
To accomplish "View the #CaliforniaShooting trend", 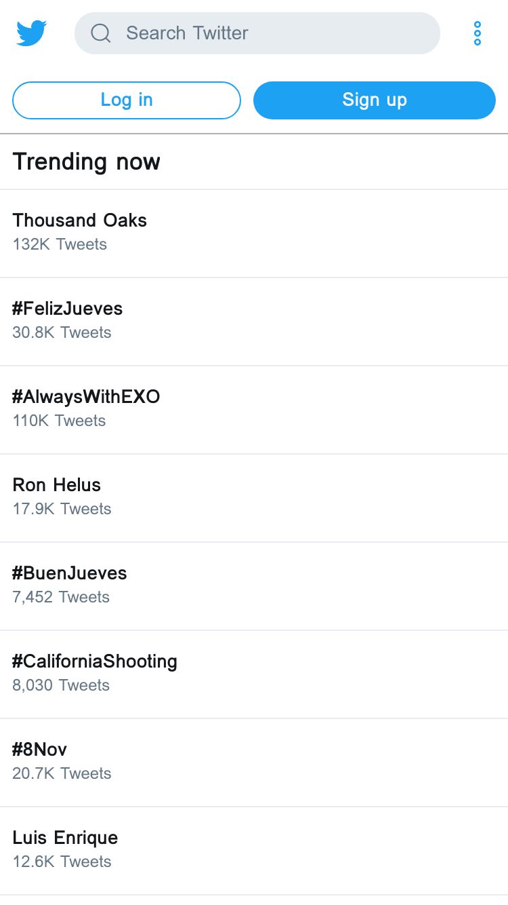I will click(254, 674).
